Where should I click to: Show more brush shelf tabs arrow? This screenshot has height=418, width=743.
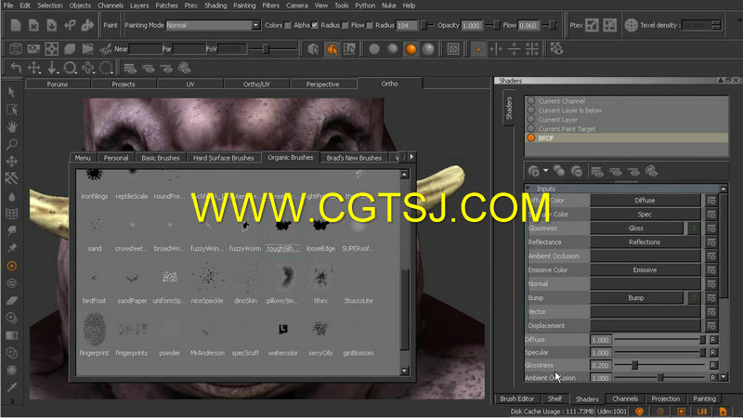(411, 157)
